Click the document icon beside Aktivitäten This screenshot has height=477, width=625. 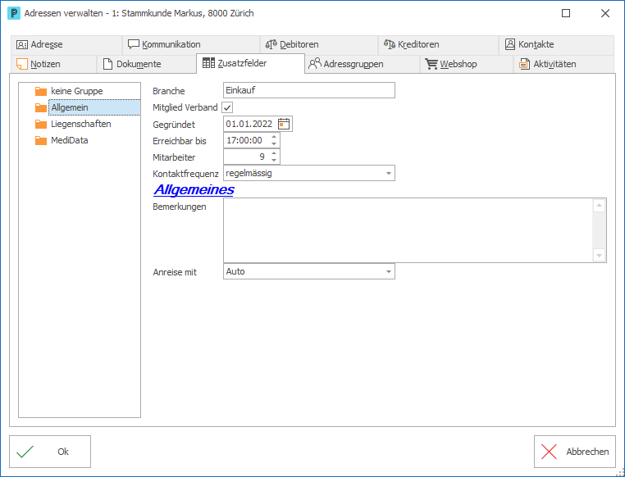pyautogui.click(x=524, y=64)
